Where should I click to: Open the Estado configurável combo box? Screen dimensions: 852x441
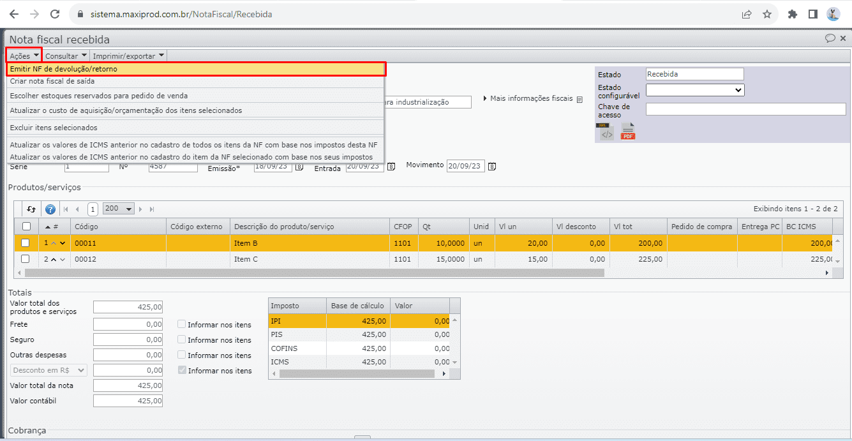tap(695, 91)
